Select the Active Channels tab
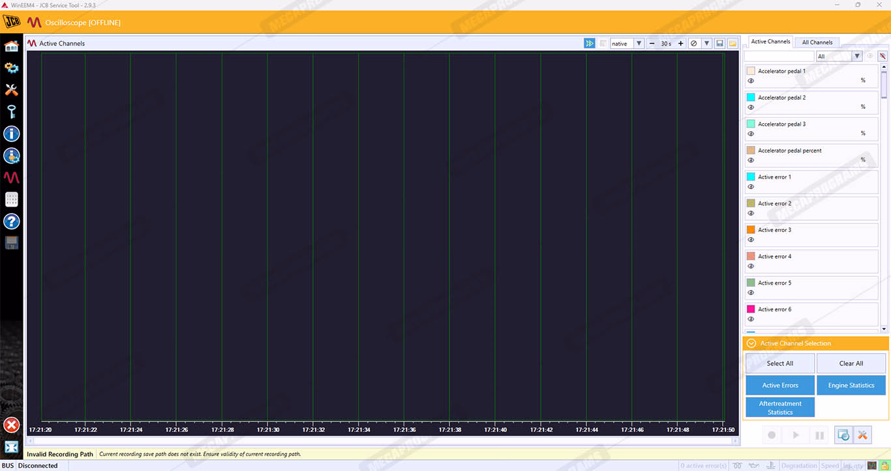The height and width of the screenshot is (471, 891). coord(770,42)
